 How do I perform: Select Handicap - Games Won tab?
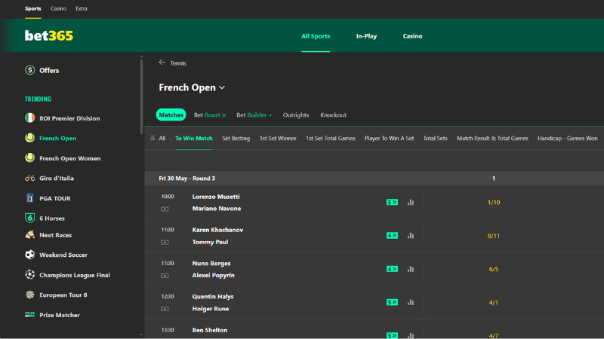click(x=568, y=139)
